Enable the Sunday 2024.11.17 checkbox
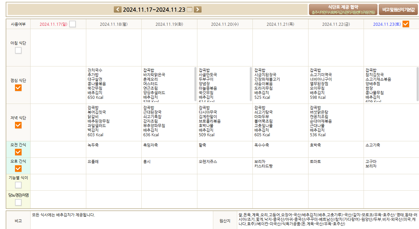 (x=72, y=24)
